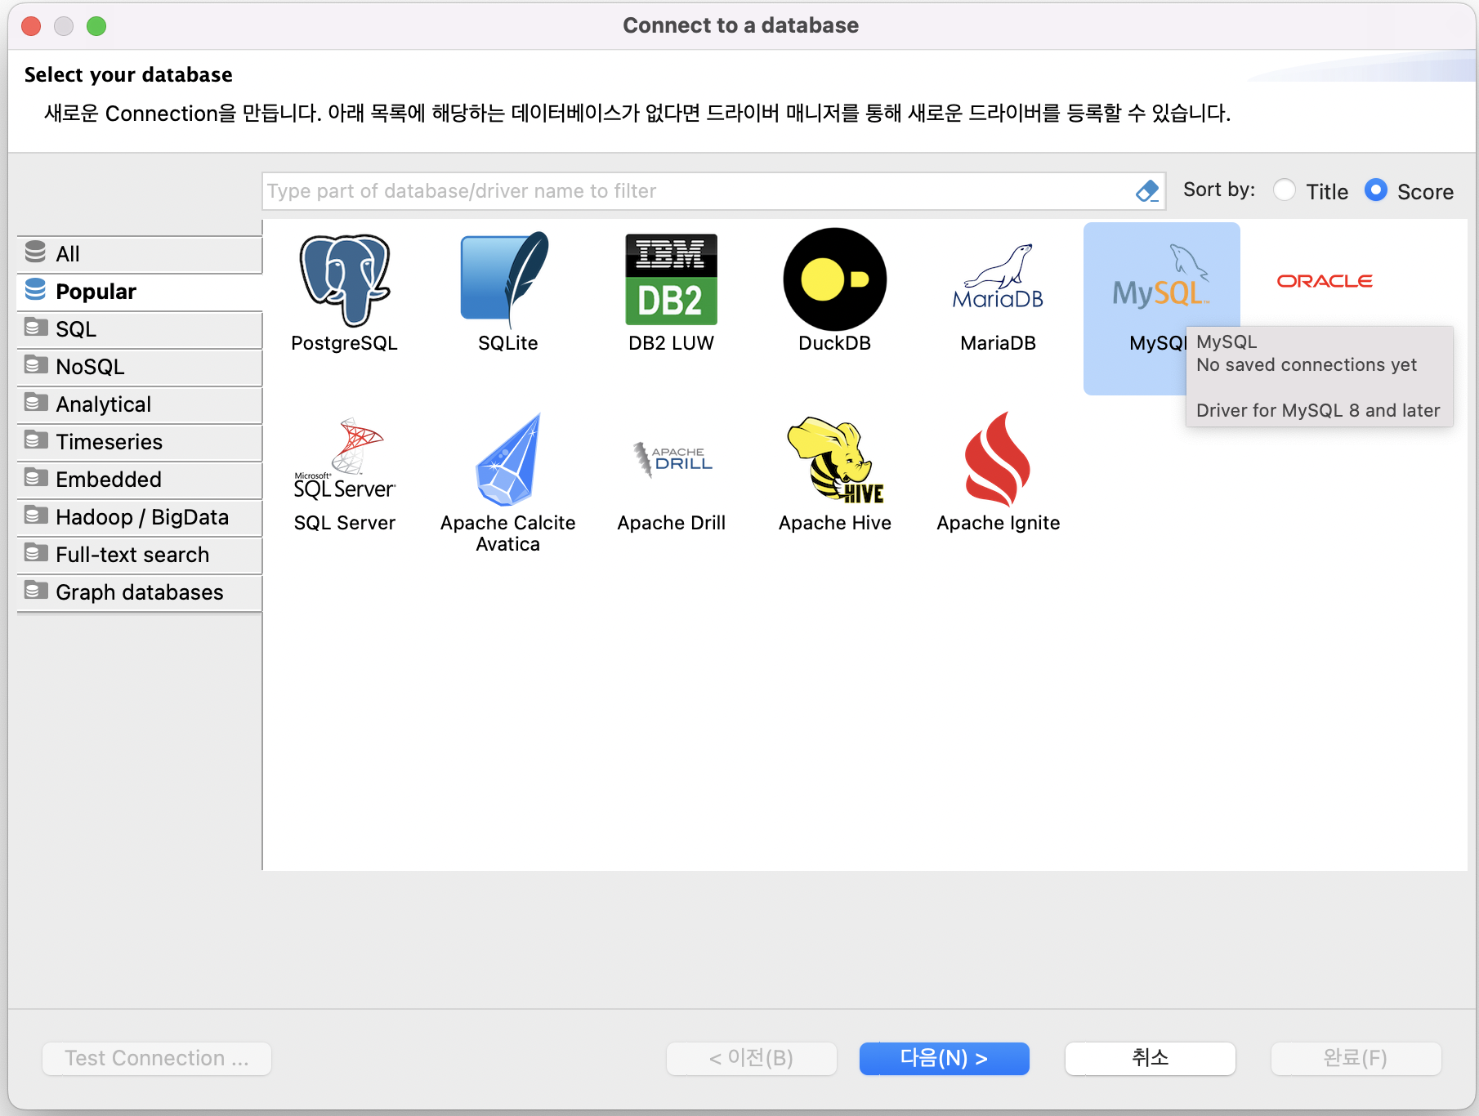Select the Oracle database logo
The image size is (1479, 1116).
coord(1325,281)
